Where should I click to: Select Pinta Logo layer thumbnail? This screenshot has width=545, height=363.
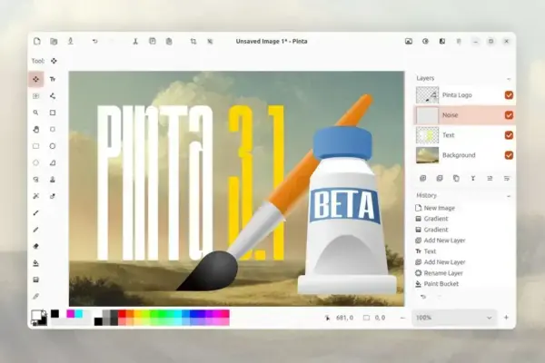click(x=427, y=94)
